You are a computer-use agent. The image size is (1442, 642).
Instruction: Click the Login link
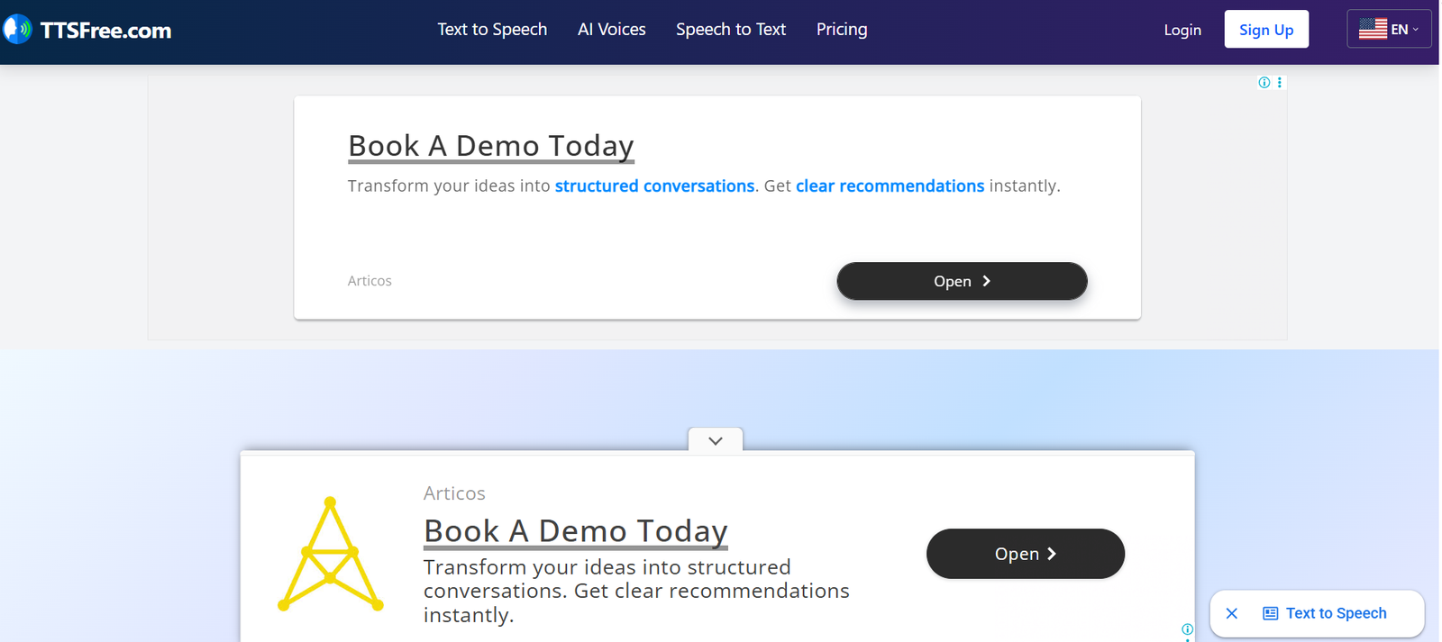pyautogui.click(x=1182, y=30)
